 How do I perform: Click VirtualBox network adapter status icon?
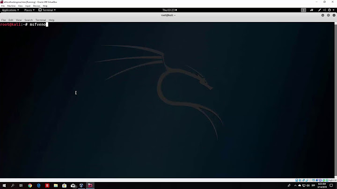coord(304,180)
